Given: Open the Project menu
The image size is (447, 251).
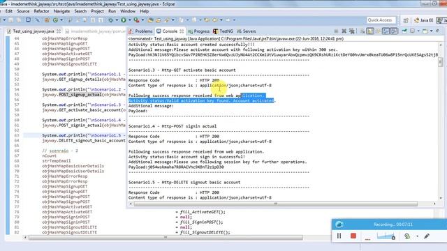Looking at the screenshot, I should (x=97, y=11).
